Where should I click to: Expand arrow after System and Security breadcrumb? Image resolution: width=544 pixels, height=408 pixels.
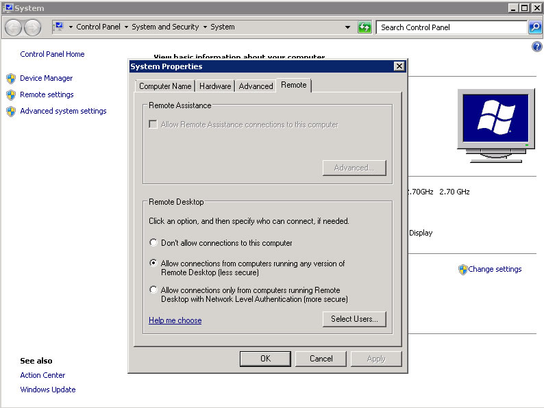(x=205, y=27)
